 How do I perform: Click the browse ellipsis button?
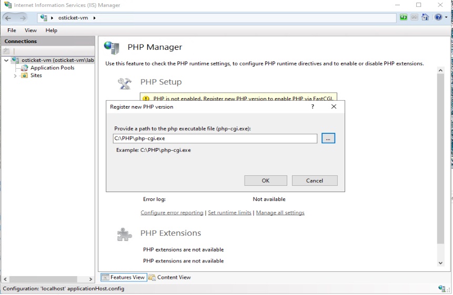pos(328,139)
